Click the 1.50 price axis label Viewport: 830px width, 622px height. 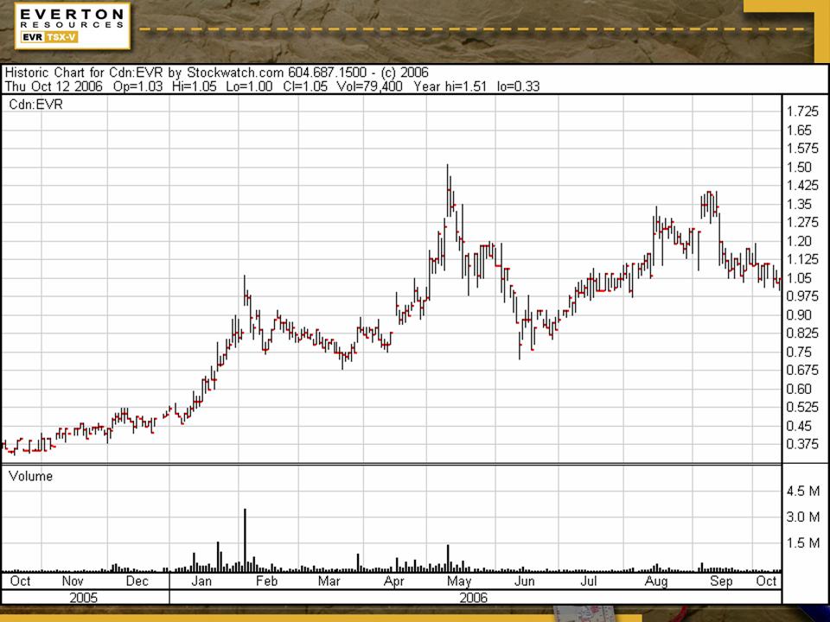[x=799, y=167]
